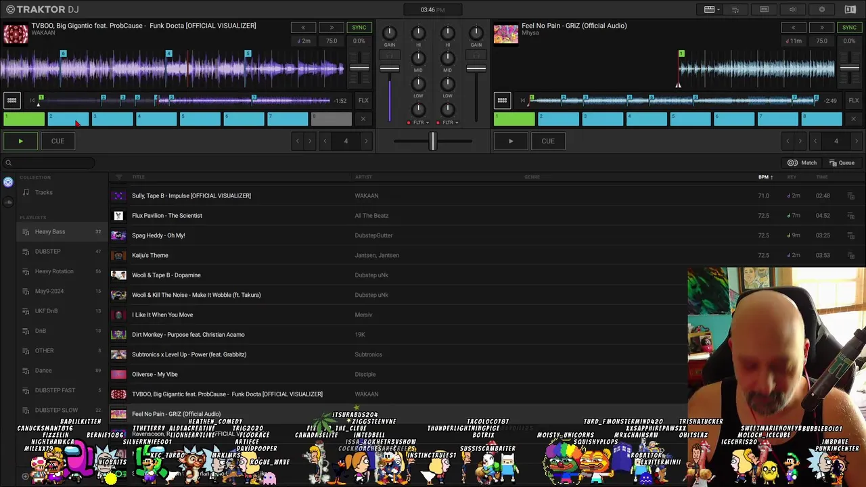
Task: Trigger hotcue pad 5 on right deck
Action: point(691,120)
